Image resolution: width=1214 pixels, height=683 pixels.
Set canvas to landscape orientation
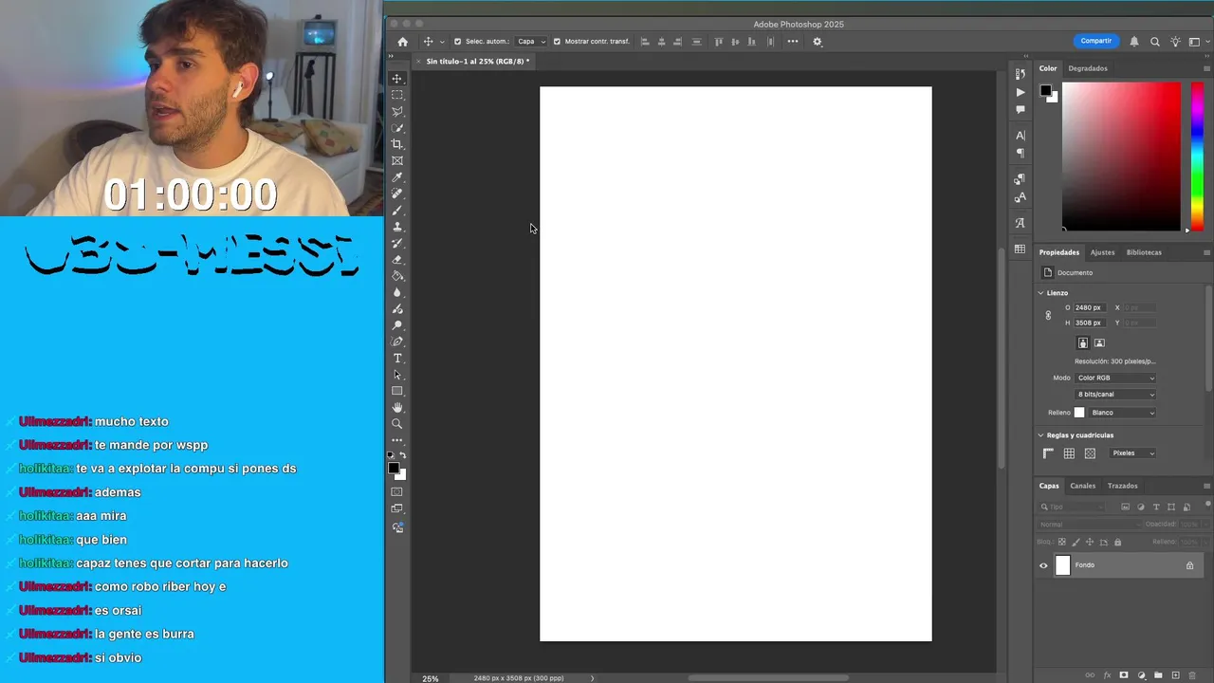point(1099,343)
